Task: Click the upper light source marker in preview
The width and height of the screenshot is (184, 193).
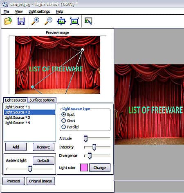Action: (83, 50)
